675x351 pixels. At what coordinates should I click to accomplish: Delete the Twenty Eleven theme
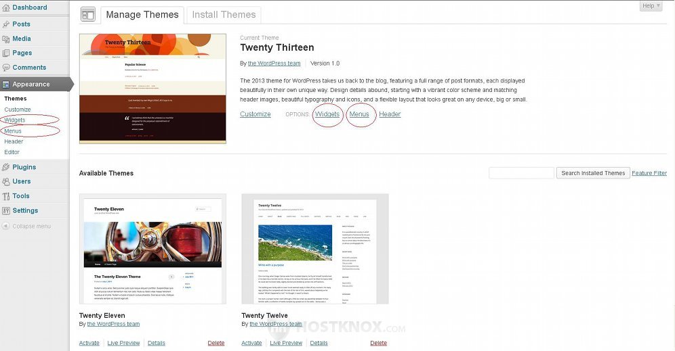(216, 343)
